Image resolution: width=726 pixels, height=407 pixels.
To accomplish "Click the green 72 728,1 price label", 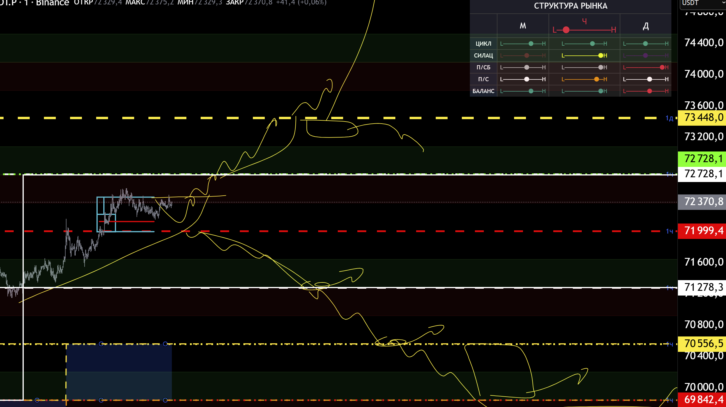I will click(x=702, y=159).
